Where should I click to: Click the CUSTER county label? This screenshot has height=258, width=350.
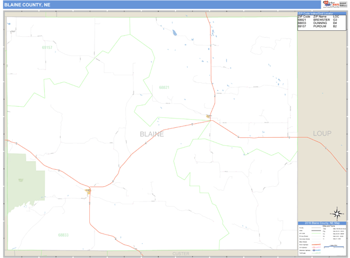[180, 254]
